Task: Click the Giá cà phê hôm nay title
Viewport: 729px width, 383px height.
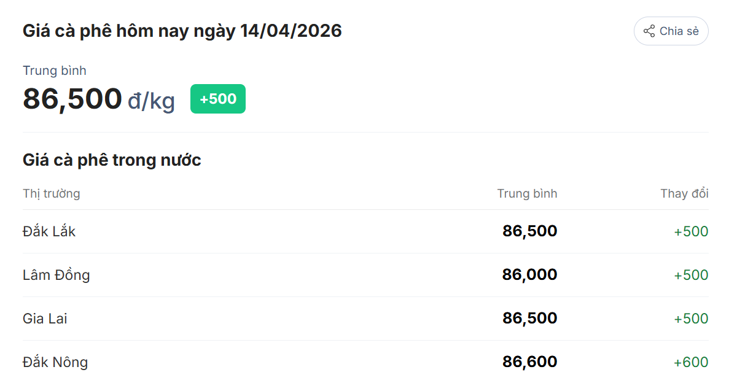Action: click(182, 31)
